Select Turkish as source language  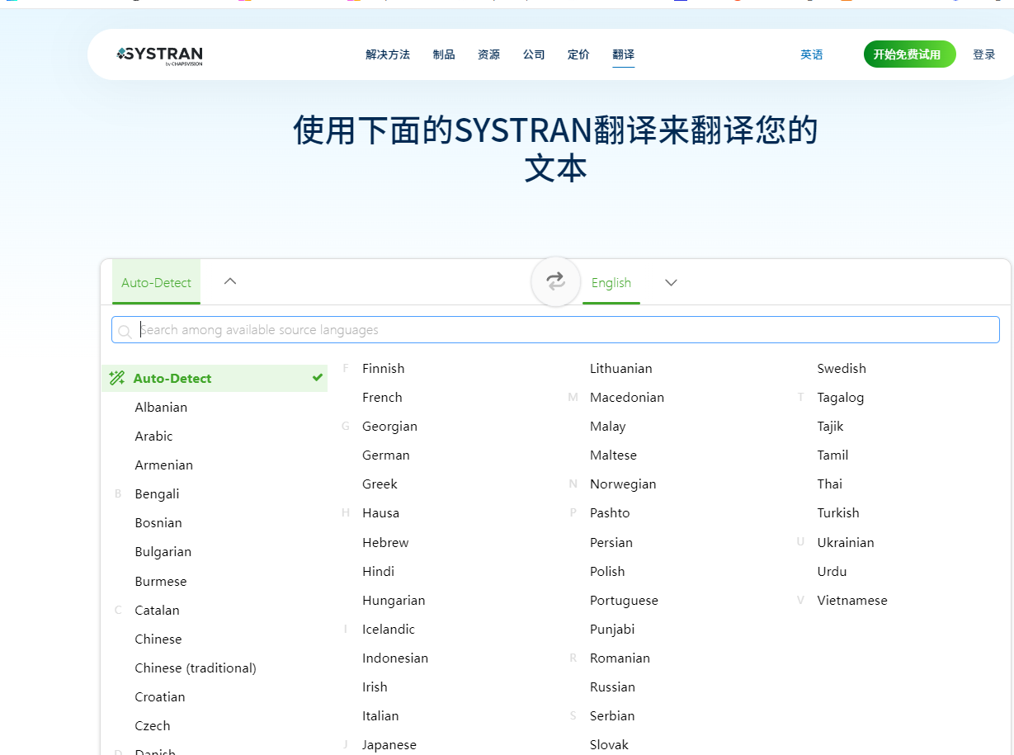(838, 512)
